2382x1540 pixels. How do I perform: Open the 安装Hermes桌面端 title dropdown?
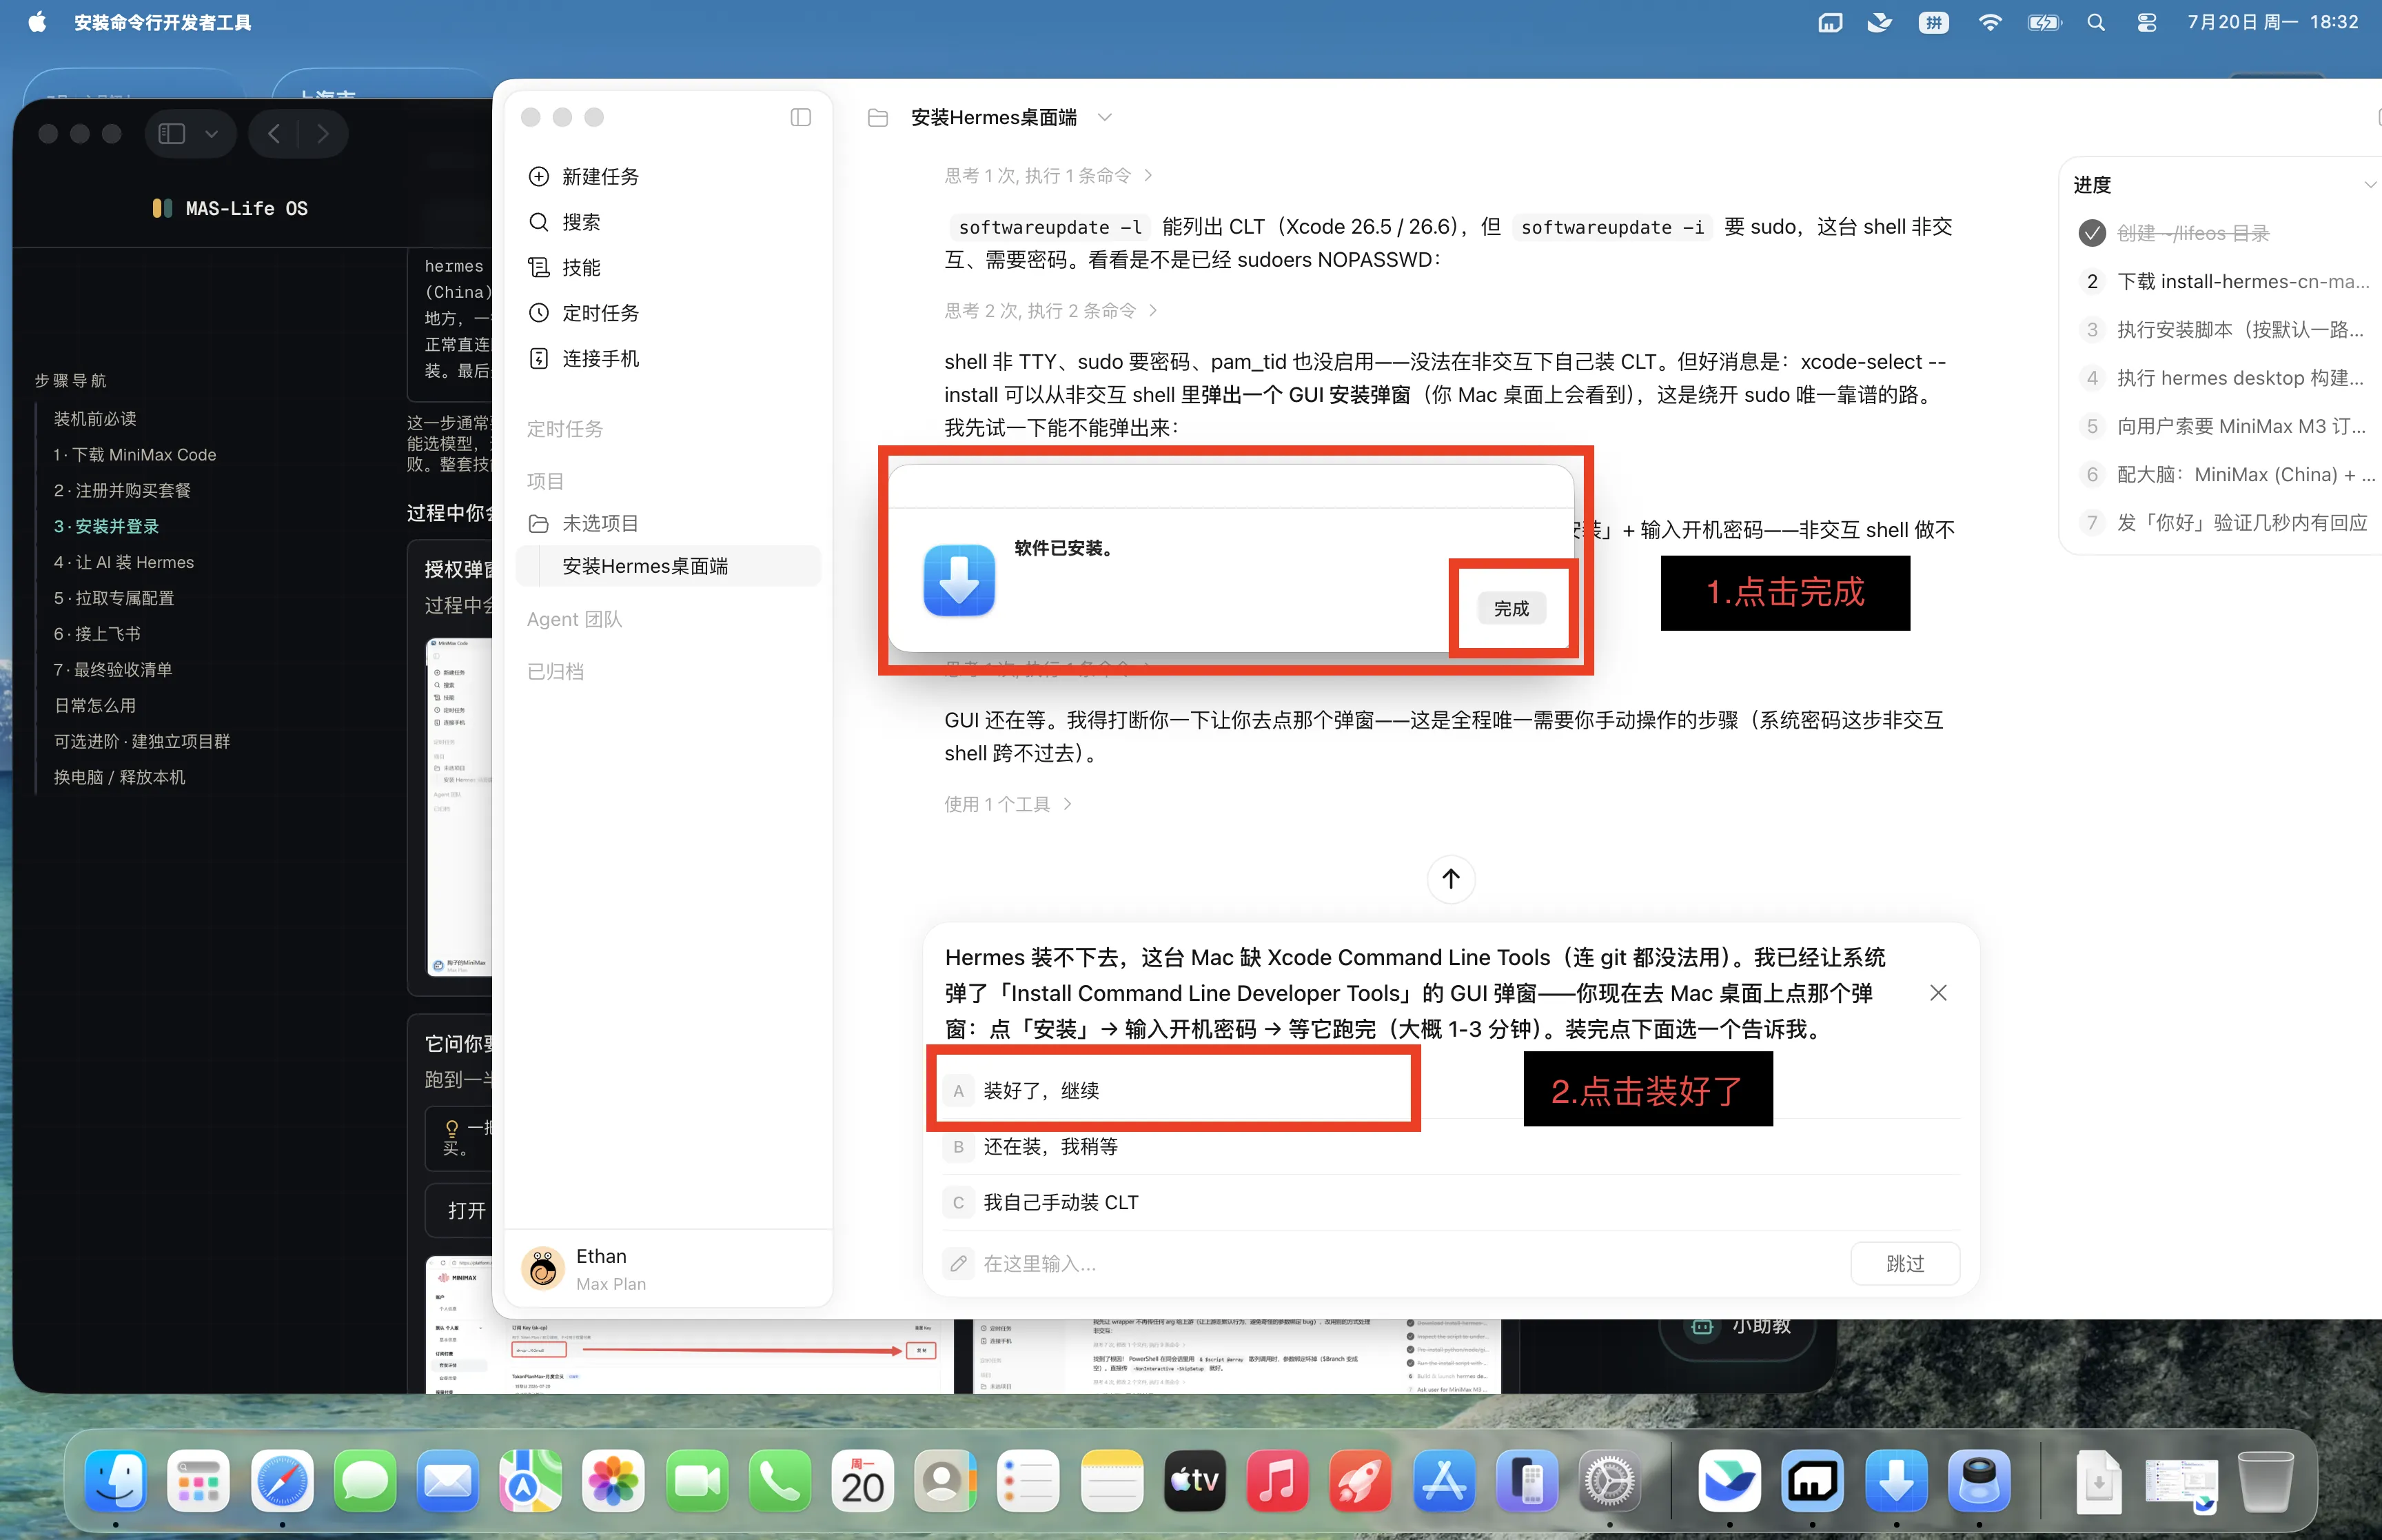coord(1105,117)
